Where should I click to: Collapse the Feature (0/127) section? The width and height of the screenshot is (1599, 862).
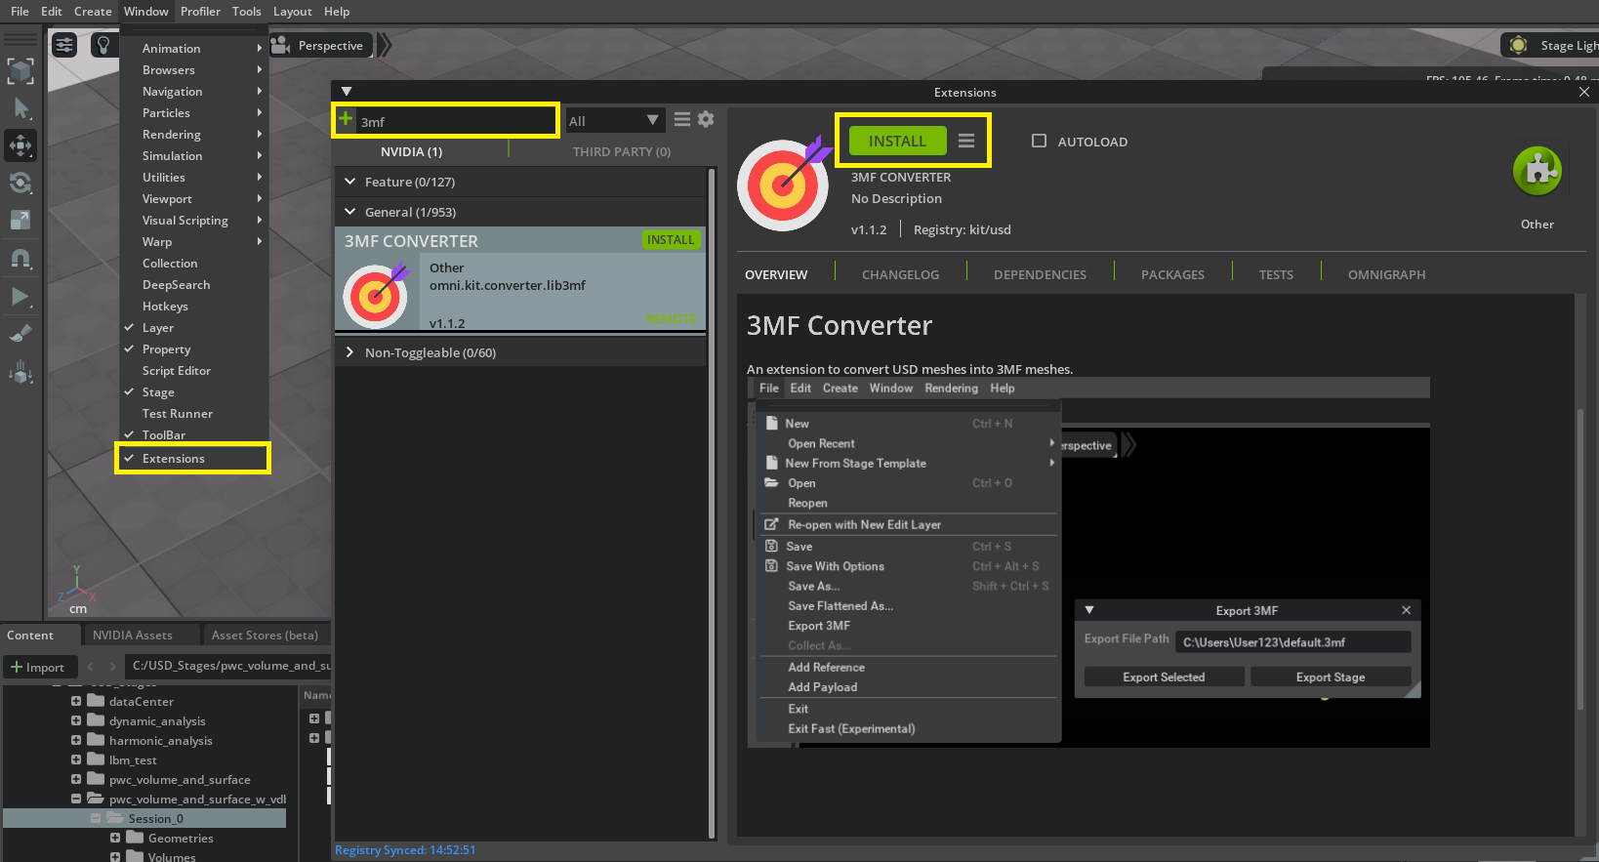350,182
